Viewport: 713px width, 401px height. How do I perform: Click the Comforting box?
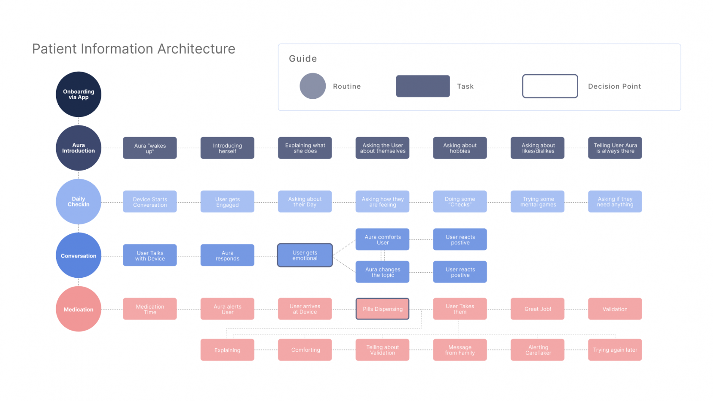[x=305, y=350]
